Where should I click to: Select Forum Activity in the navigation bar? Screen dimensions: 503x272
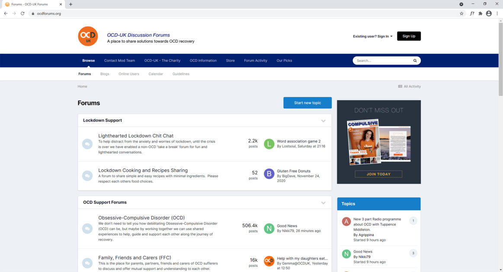(x=255, y=60)
